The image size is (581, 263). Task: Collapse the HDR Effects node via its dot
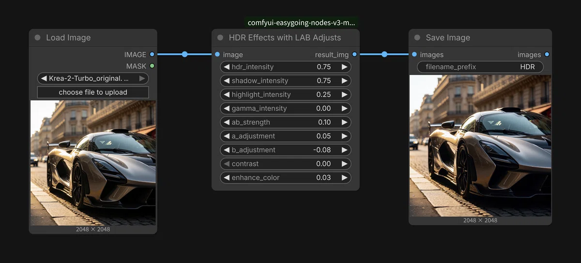click(x=220, y=38)
